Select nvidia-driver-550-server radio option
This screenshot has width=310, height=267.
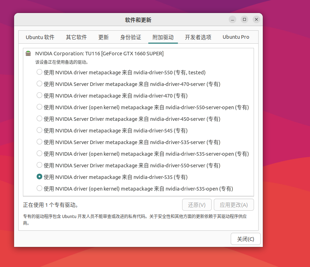tap(39, 165)
